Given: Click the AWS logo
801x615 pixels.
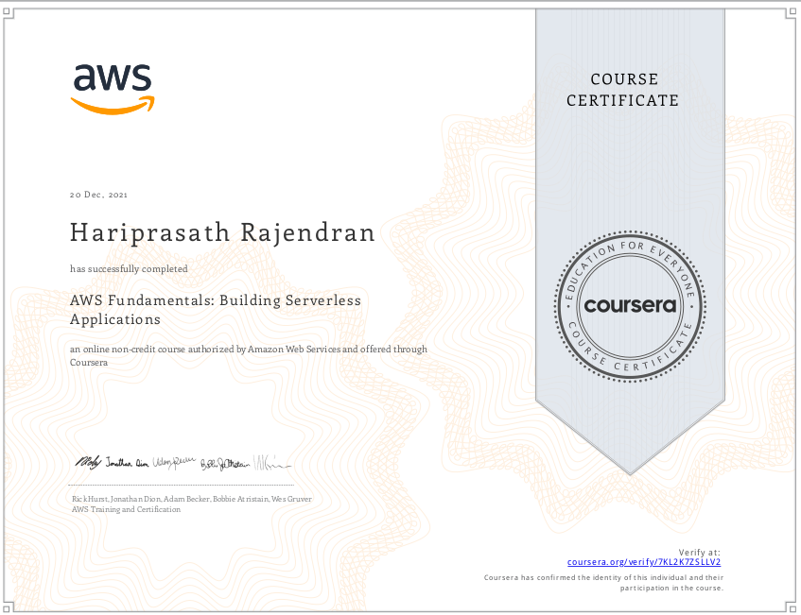Looking at the screenshot, I should 113,90.
